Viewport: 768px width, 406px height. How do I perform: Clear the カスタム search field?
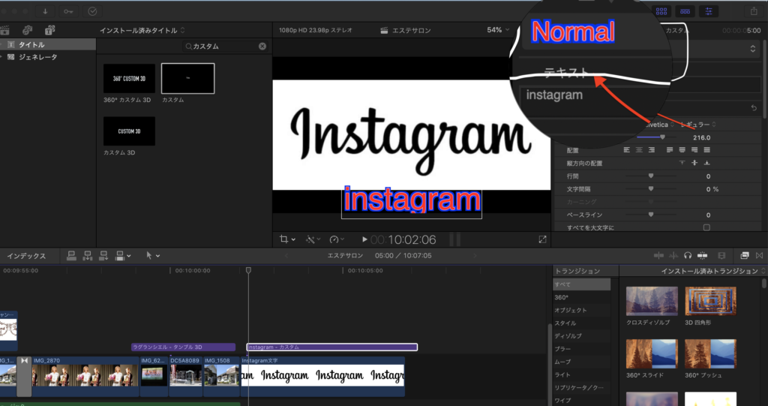pyautogui.click(x=262, y=46)
